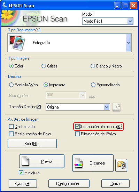The height and width of the screenshot is (192, 139).
Task: Open the Brillo adjustment dialog
Action: (32, 143)
